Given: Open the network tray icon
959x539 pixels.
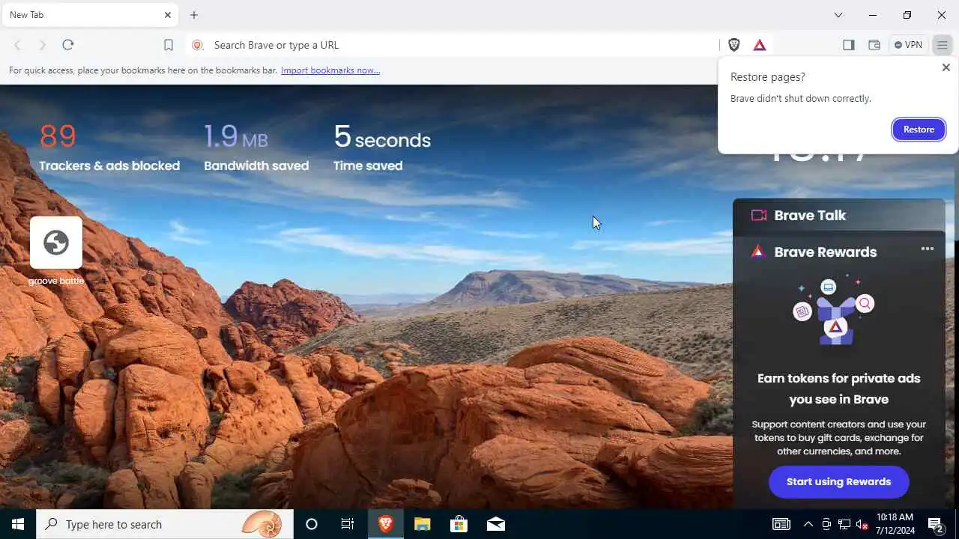Looking at the screenshot, I should click(844, 524).
